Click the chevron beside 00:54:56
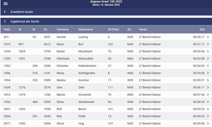The width and height of the screenshot is (212, 127). coord(208,73)
